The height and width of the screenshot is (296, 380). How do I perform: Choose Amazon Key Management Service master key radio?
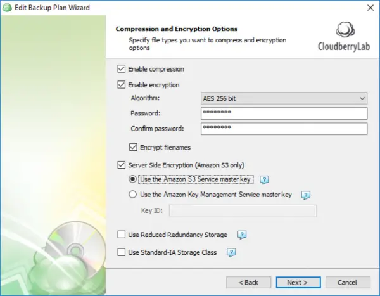132,195
